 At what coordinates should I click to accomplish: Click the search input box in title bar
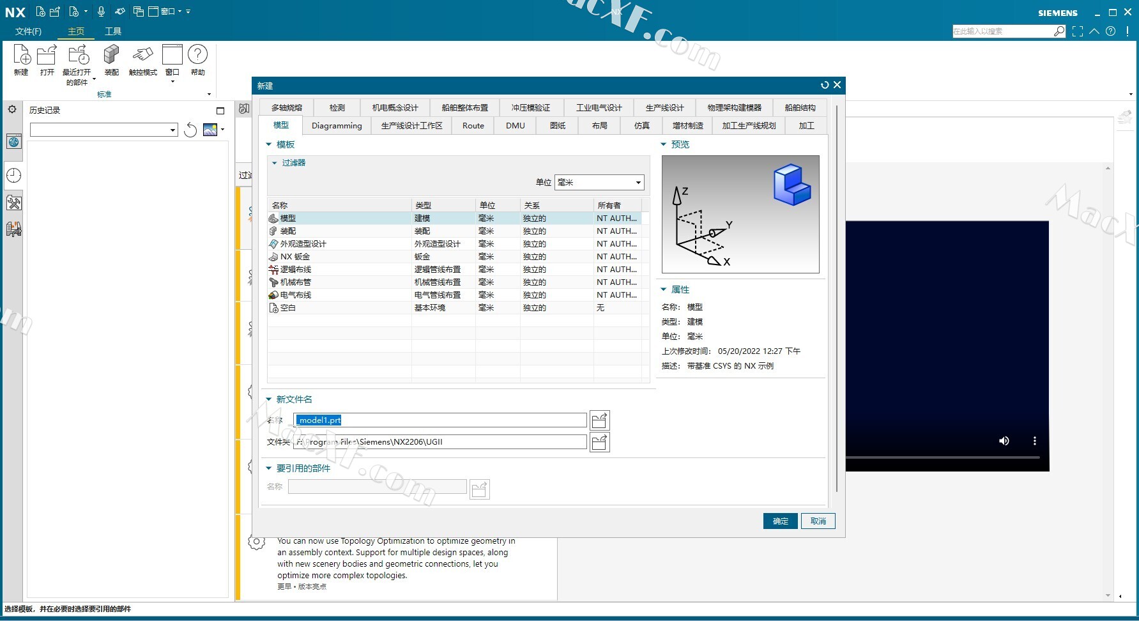(1003, 31)
